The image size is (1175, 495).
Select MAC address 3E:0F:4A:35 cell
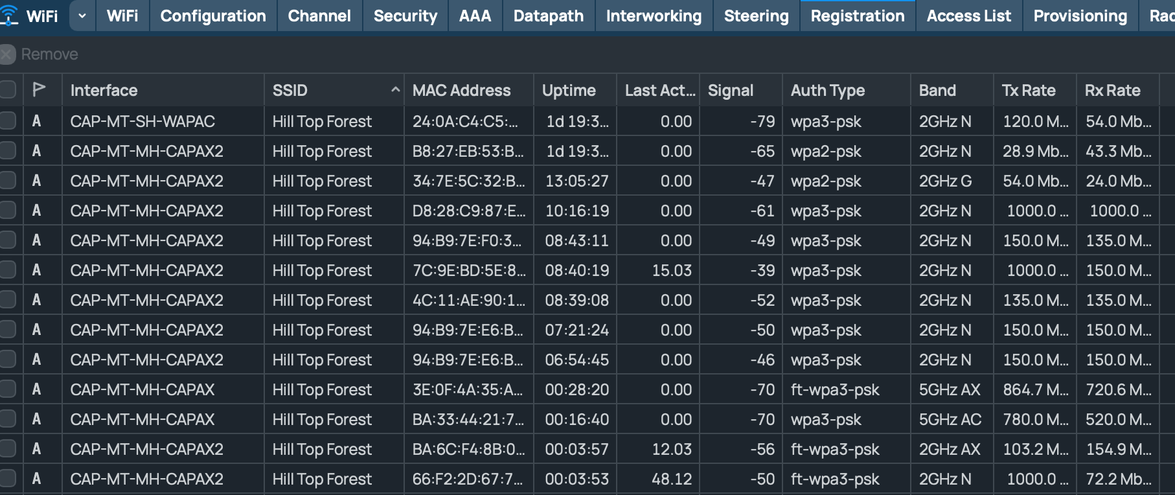click(469, 389)
